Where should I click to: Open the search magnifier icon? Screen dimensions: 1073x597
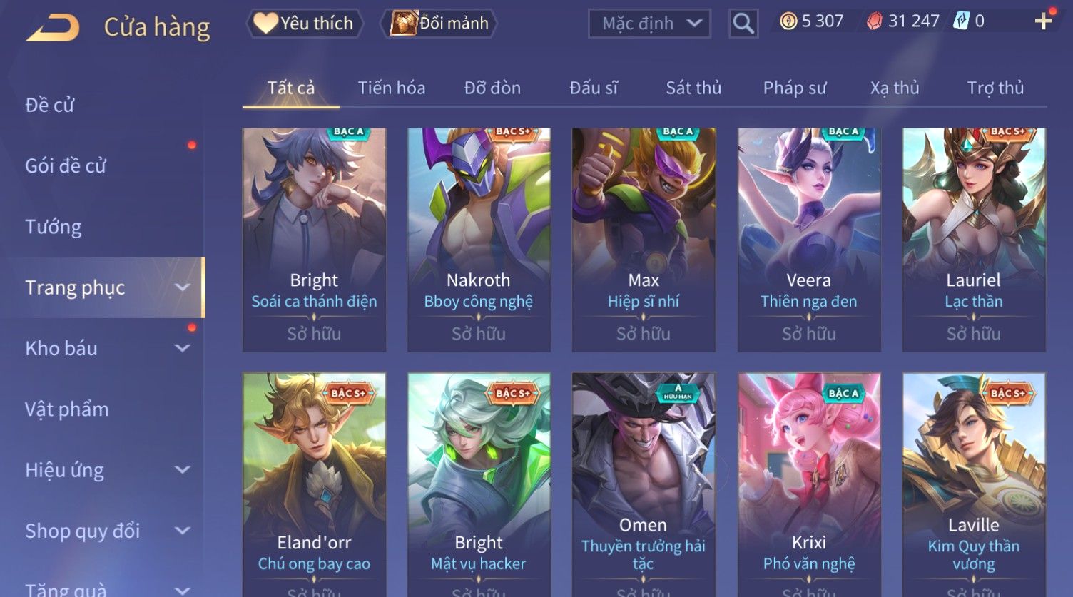pyautogui.click(x=743, y=24)
